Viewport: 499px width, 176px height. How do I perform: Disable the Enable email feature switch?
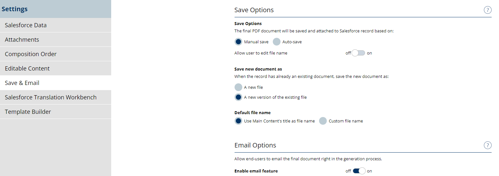tap(359, 171)
